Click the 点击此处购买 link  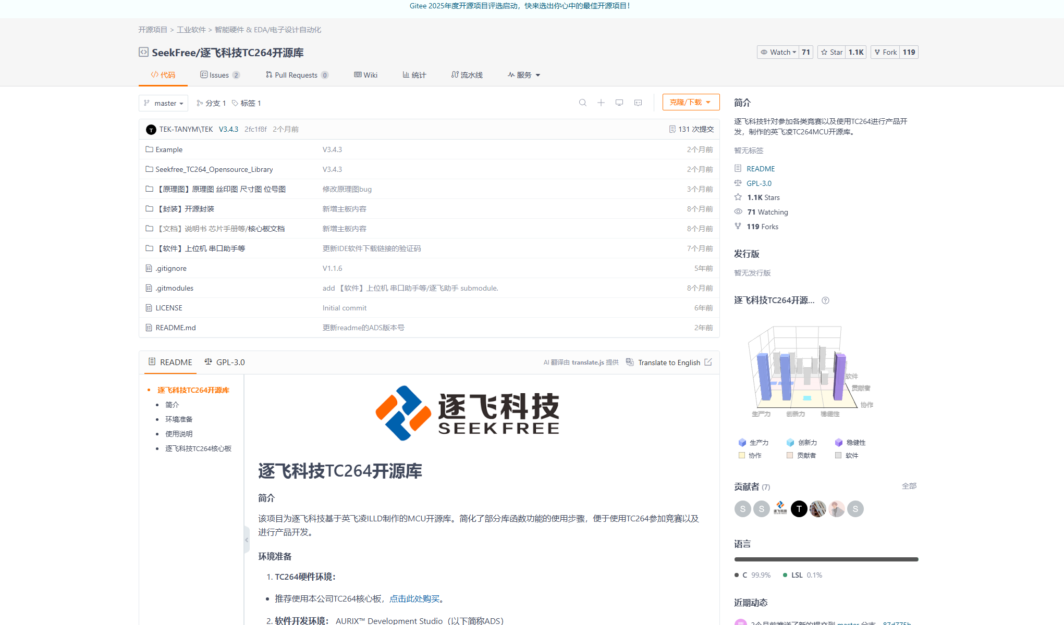(414, 598)
